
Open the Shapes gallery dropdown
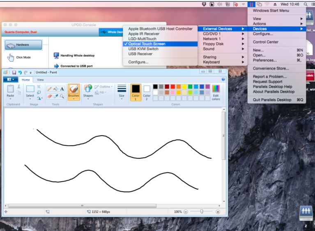pyautogui.click(x=88, y=92)
